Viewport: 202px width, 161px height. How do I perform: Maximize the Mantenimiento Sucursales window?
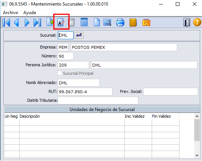[178, 4]
